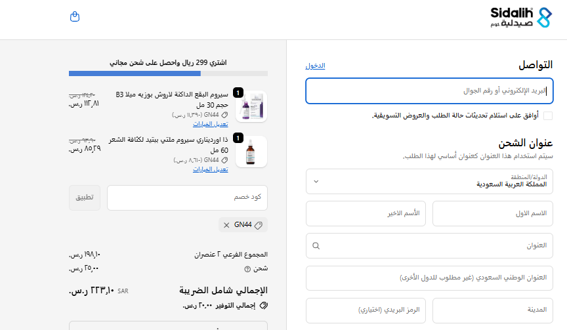Click the subtotal value ١٩٨٫١٠ ر.س
567x330 pixels.
pyautogui.click(x=85, y=255)
